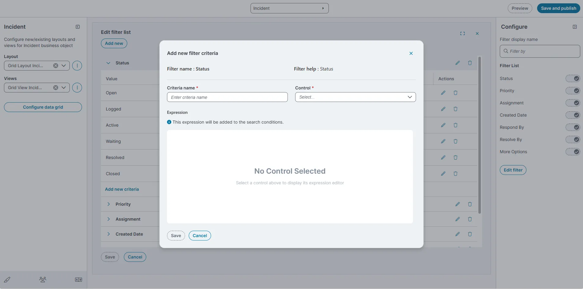Toggle the Respond By filter switch
583x289 pixels.
(x=573, y=127)
